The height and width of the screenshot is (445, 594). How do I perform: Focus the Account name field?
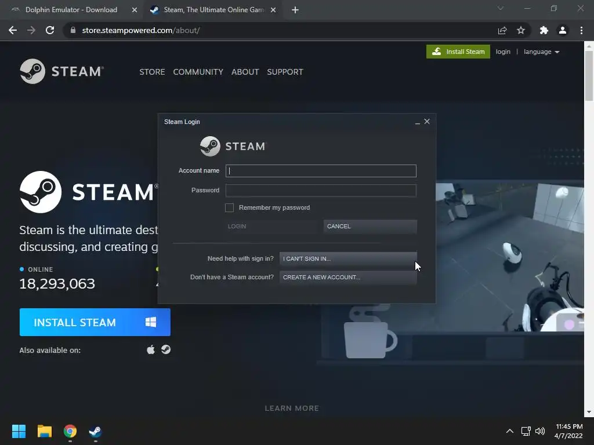click(321, 171)
